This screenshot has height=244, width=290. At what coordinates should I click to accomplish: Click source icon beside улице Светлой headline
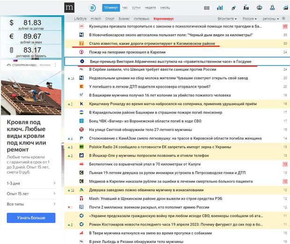[81, 130]
